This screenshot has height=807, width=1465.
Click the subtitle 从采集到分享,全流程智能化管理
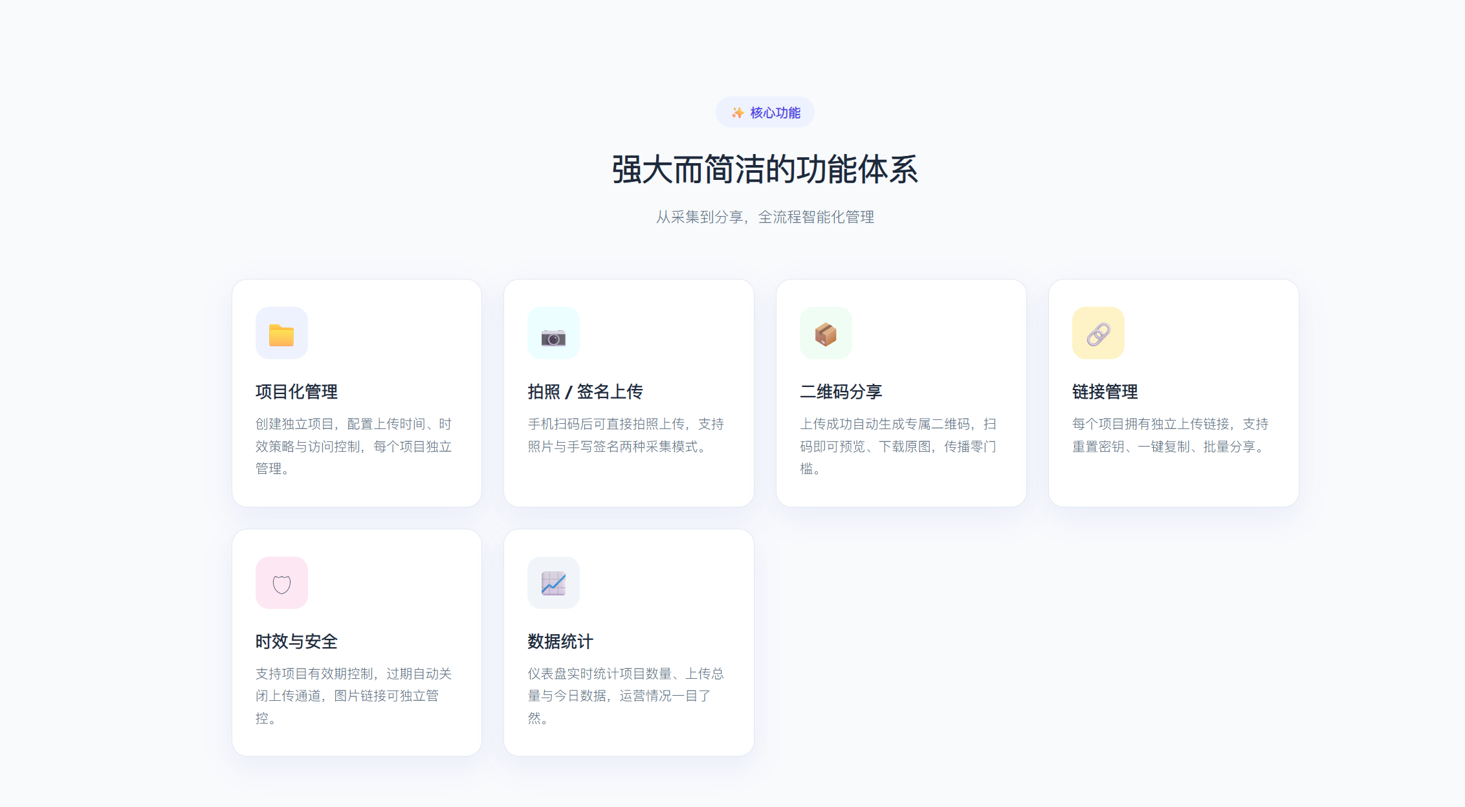pyautogui.click(x=765, y=217)
